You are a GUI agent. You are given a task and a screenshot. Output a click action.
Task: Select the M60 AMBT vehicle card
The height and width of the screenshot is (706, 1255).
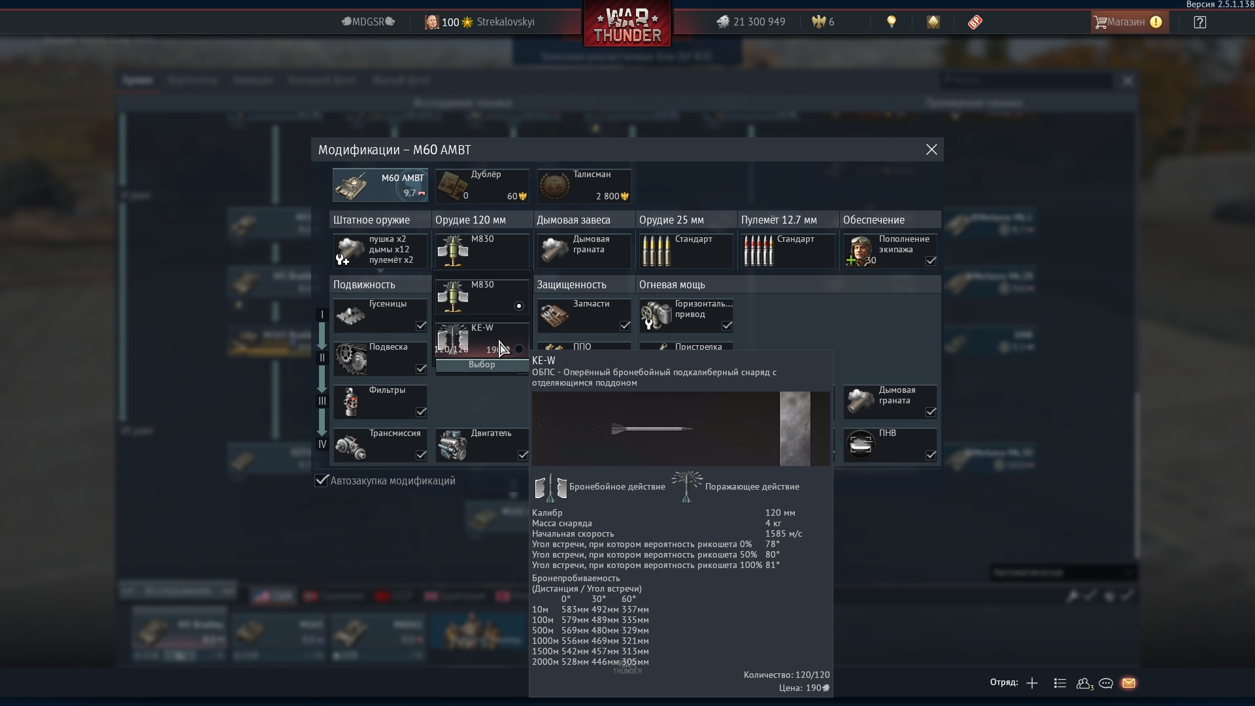[380, 185]
